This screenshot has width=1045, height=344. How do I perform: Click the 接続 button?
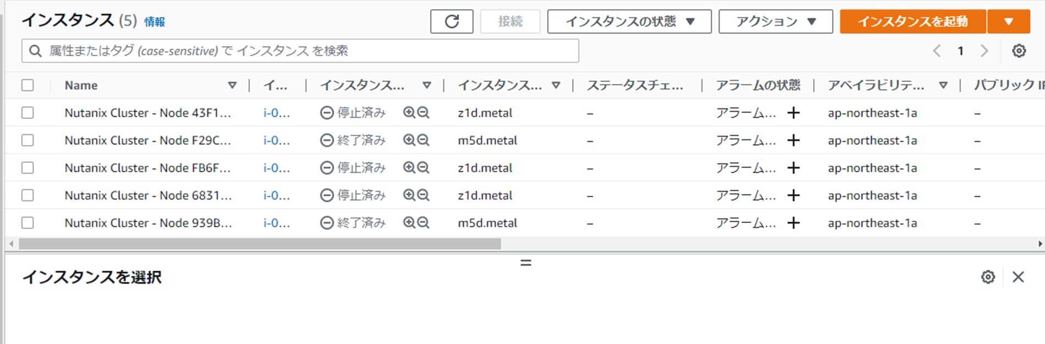(x=510, y=21)
